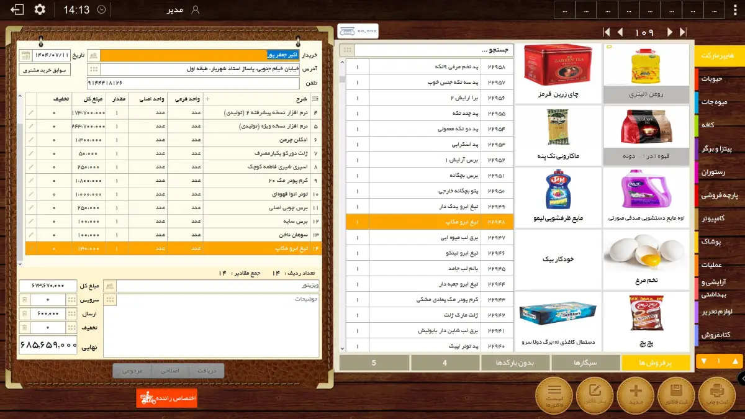Click the save invoice (ثبت فاکتور) floppy icon
The height and width of the screenshot is (419, 745).
pyautogui.click(x=677, y=395)
